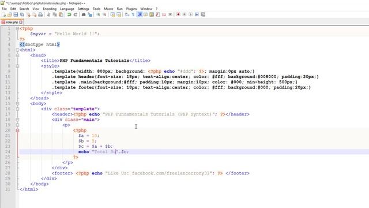Cut selection with the scissors icon
369x208 pixels.
(48, 14)
